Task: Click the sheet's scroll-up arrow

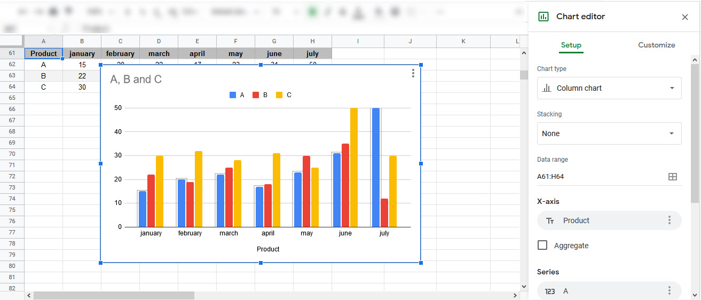Action: 524,53
